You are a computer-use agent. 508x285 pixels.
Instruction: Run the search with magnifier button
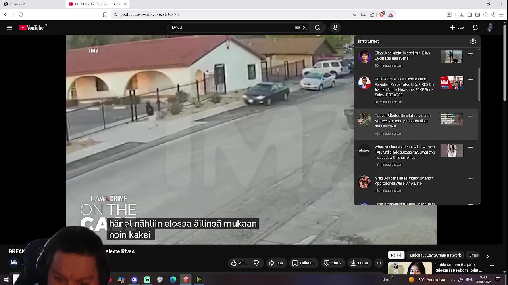click(x=317, y=28)
